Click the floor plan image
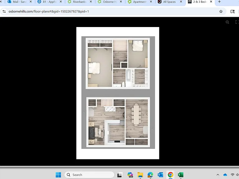 [118, 93]
